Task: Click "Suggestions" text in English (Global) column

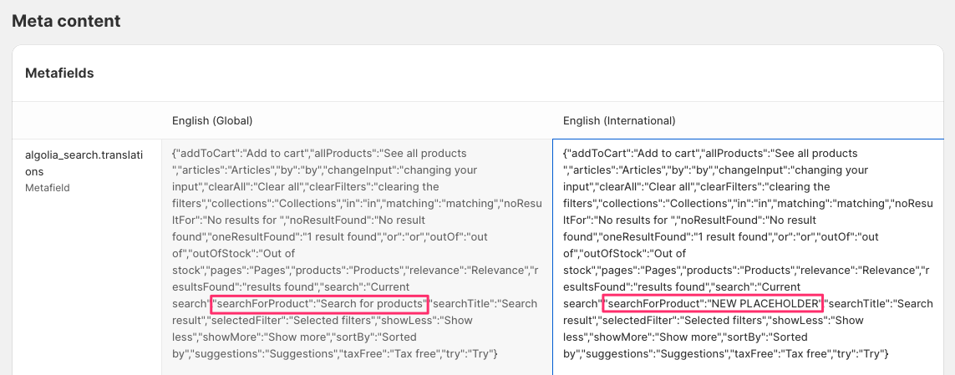Action: pyautogui.click(x=299, y=353)
